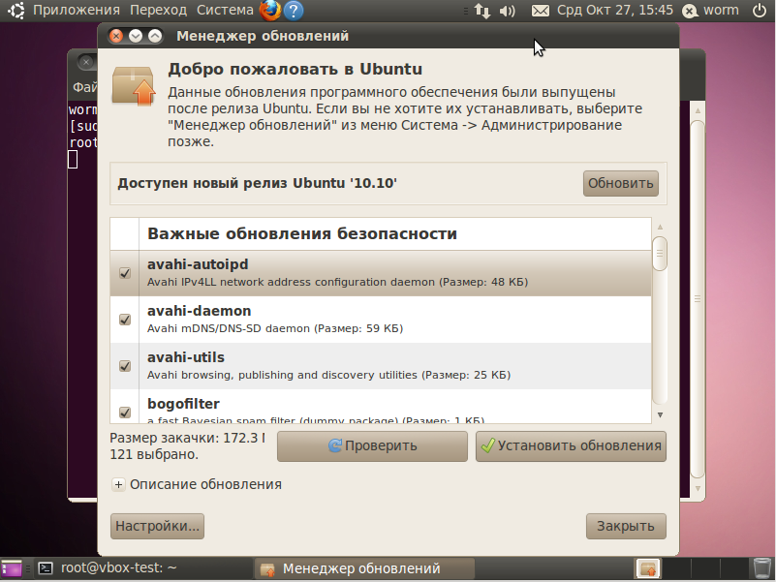Open the Приложения menu
Viewport: 776px width, 582px height.
pyautogui.click(x=77, y=10)
